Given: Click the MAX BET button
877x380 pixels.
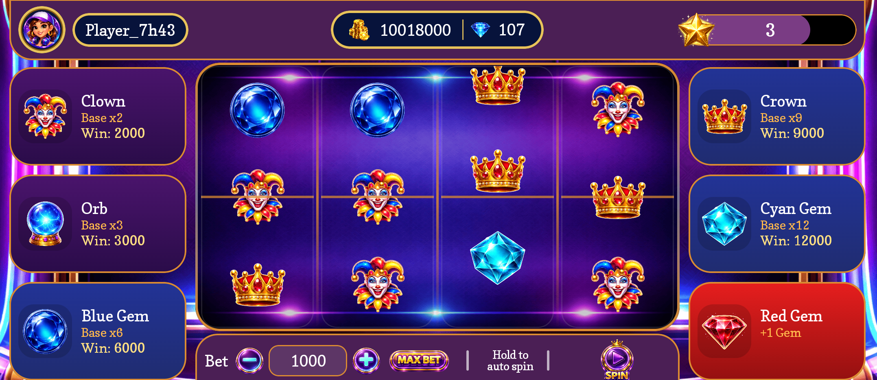Looking at the screenshot, I should coord(419,360).
